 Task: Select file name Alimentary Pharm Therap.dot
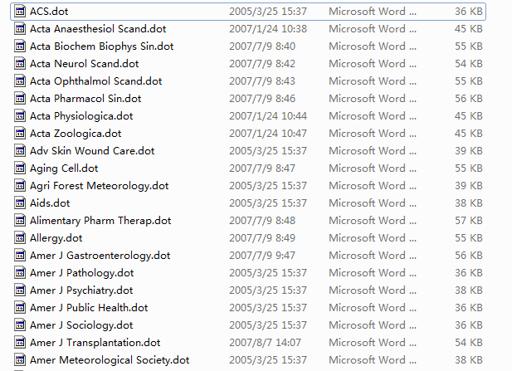tap(100, 221)
